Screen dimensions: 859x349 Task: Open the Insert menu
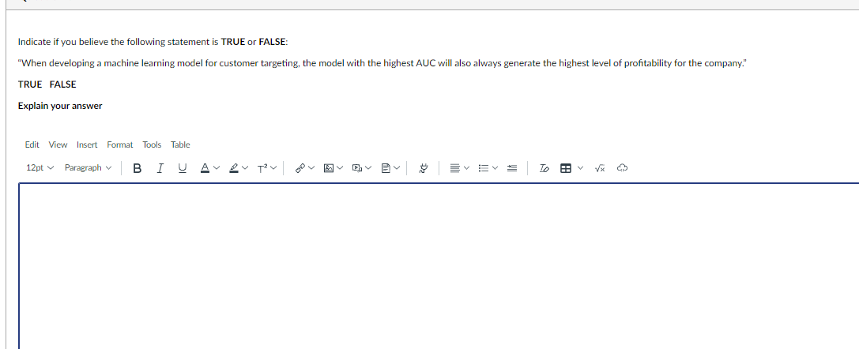tap(87, 145)
